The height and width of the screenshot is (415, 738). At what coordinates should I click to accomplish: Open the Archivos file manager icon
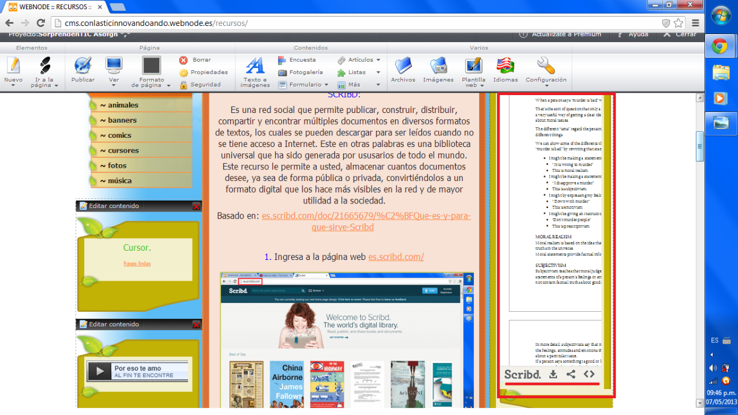tap(403, 66)
